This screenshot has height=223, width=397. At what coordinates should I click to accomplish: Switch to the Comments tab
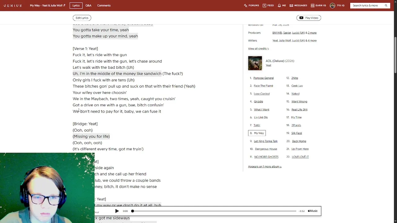[104, 6]
